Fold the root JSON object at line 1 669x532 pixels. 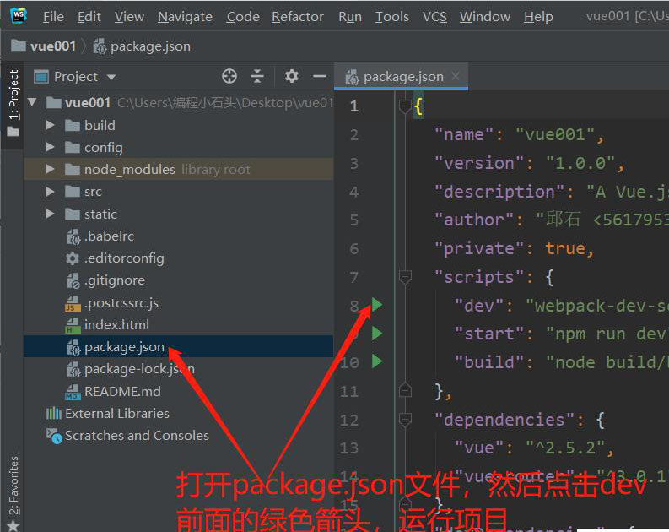[404, 106]
